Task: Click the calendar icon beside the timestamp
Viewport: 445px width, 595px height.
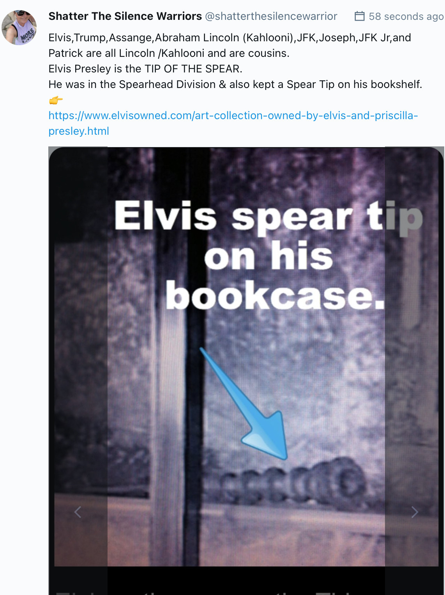Action: click(359, 16)
